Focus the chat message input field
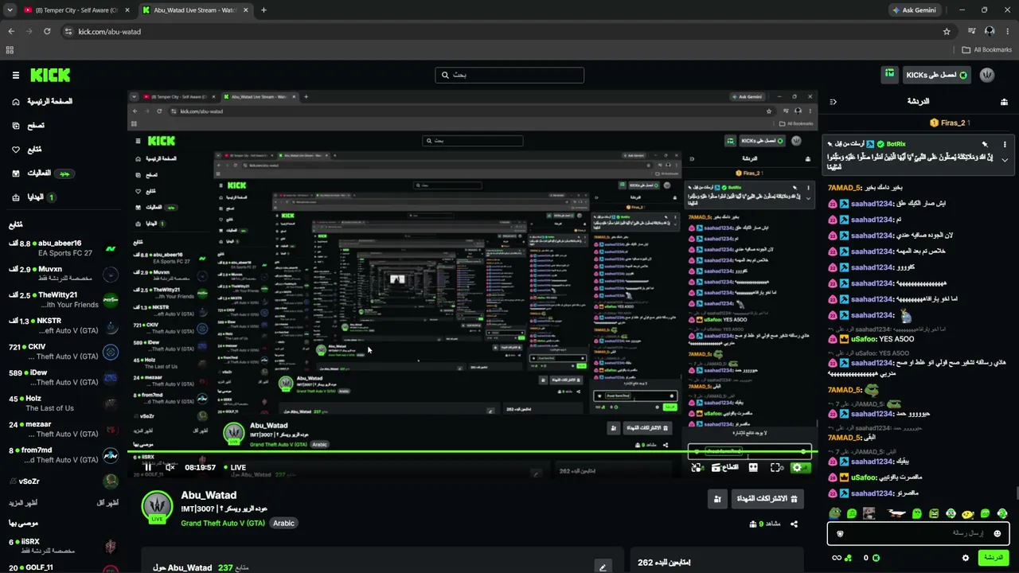 pos(918,533)
